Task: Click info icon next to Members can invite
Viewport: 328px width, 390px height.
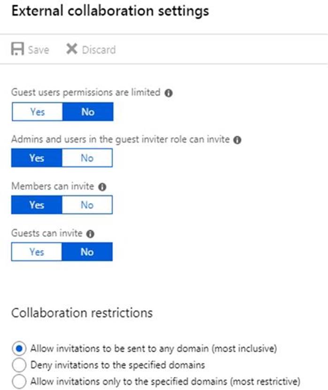Action: (103, 187)
